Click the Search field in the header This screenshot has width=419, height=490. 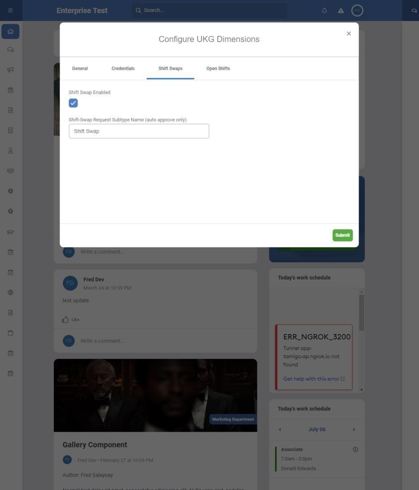[209, 10]
